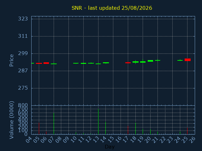The height and width of the screenshot is (151, 202).
Task: Click the tallest green volume bar on day 13
Action: coord(98,122)
